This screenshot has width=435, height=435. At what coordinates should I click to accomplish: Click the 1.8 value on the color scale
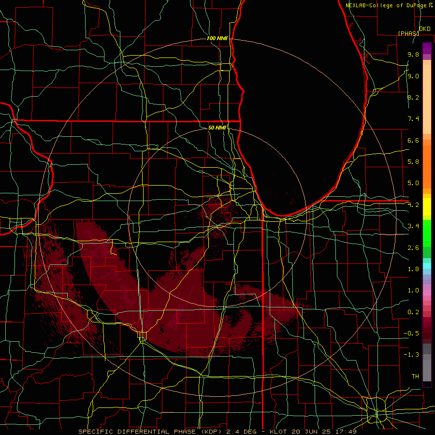pos(413,269)
